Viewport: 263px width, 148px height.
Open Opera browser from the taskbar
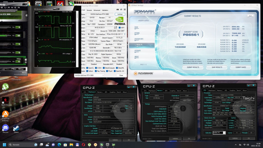click(84, 145)
